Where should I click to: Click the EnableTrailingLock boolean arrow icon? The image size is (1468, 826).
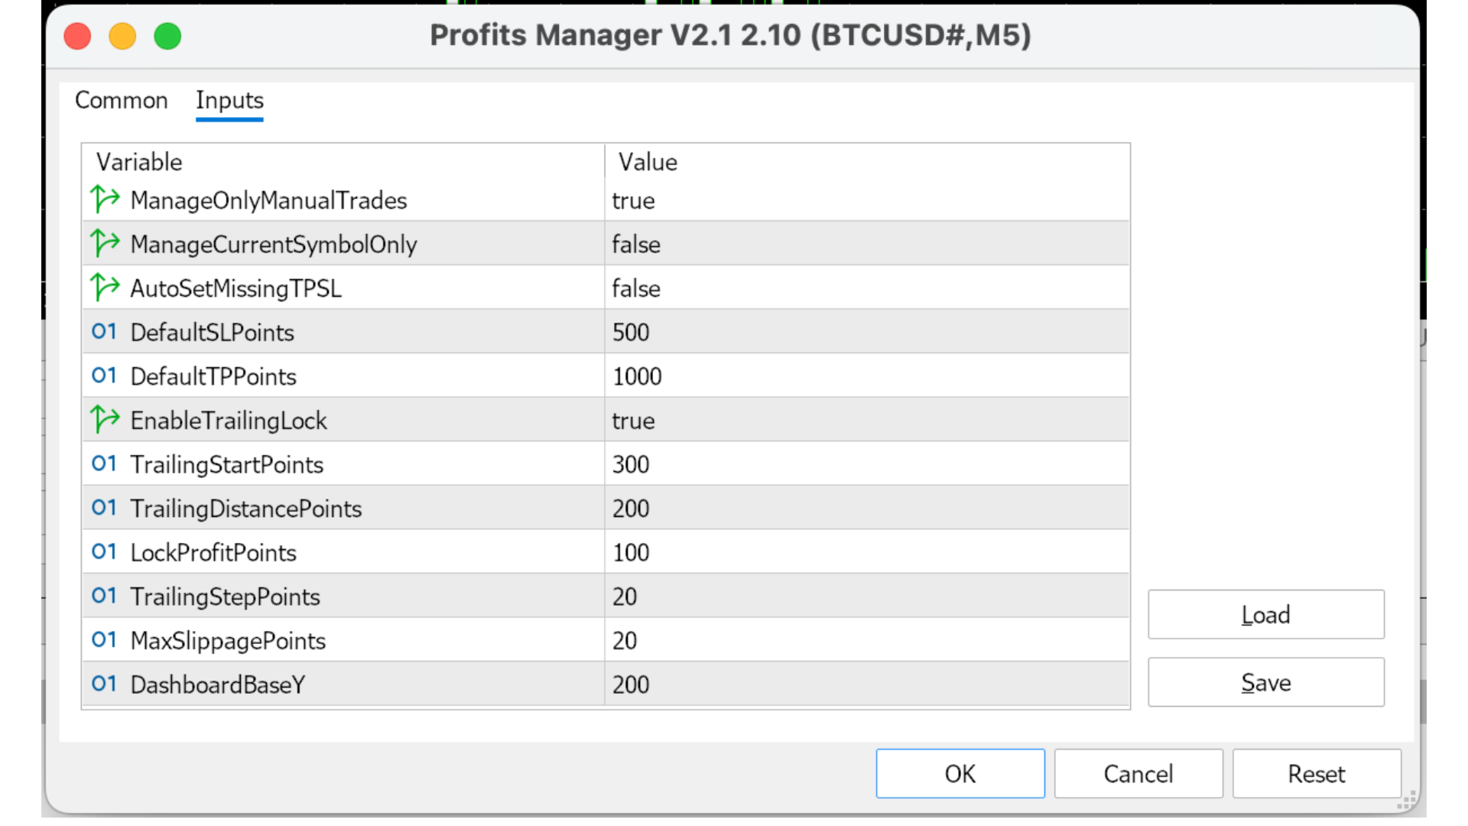(x=105, y=420)
